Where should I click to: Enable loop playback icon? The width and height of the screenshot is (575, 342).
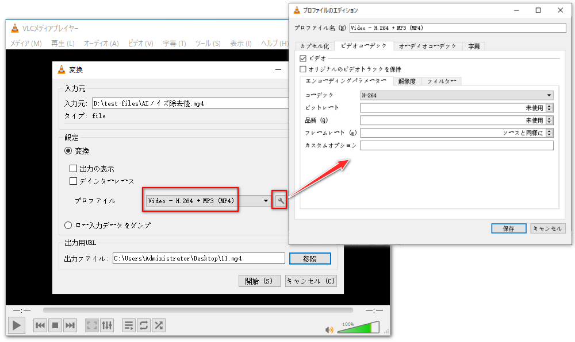pos(143,325)
